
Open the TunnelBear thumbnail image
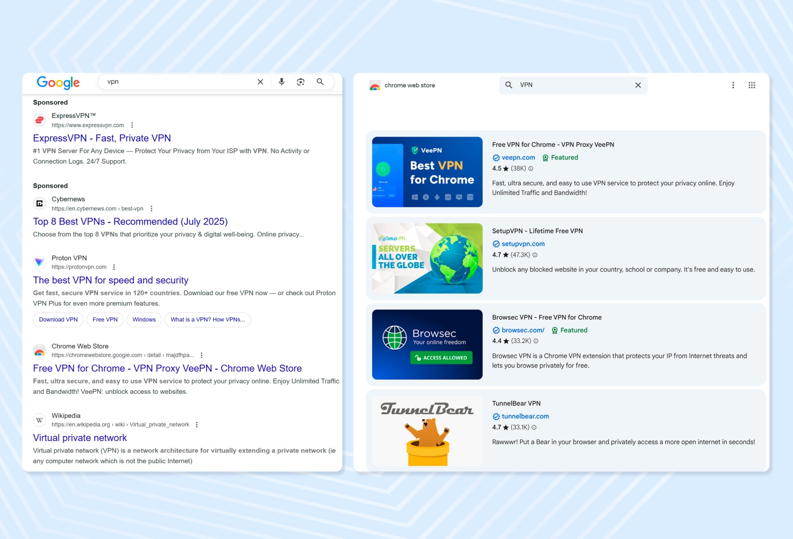coord(427,431)
